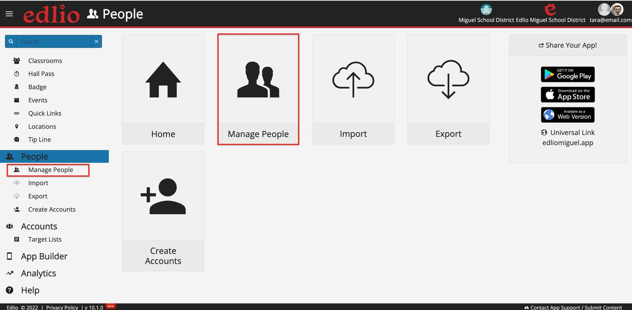This screenshot has height=310, width=632.
Task: Focus the Search input field
Action: coord(54,41)
